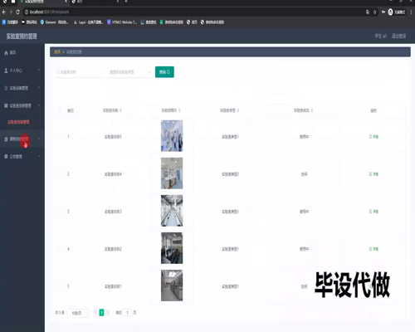
Task: Click the go-to page number input
Action: (x=127, y=313)
